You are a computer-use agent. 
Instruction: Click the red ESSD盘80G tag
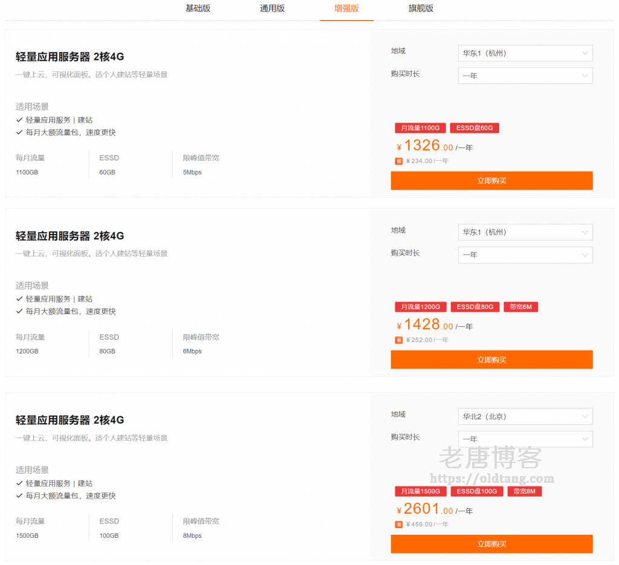pos(475,307)
